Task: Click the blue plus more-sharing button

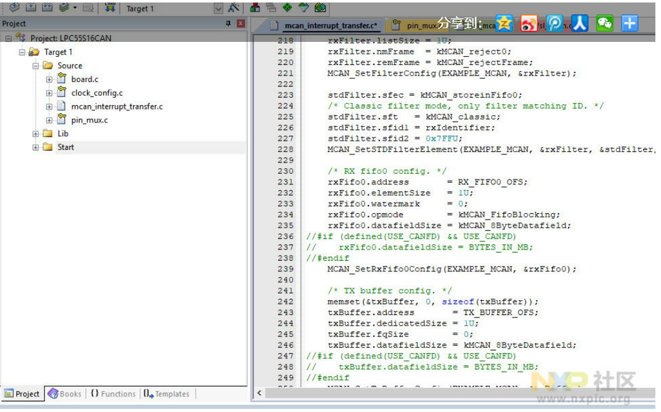Action: point(629,24)
